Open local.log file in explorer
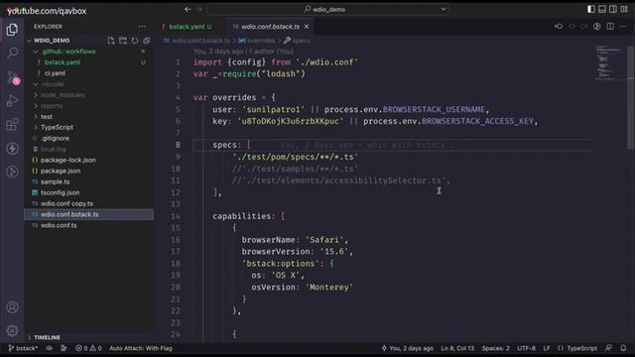The image size is (635, 357). pyautogui.click(x=53, y=149)
